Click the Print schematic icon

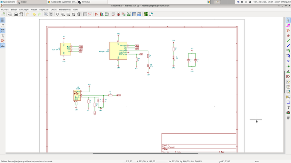(16, 14)
